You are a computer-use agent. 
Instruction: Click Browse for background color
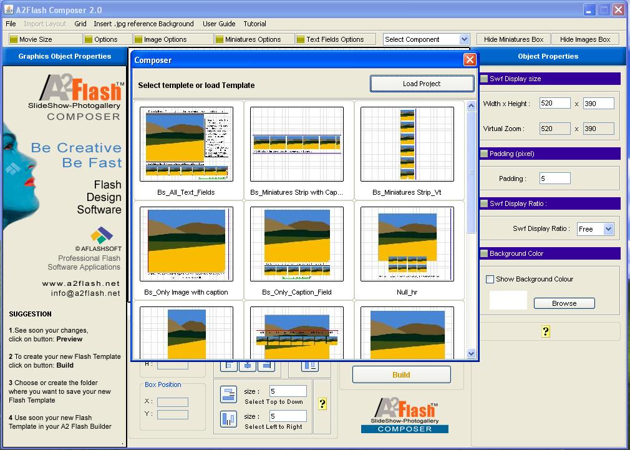coord(564,303)
